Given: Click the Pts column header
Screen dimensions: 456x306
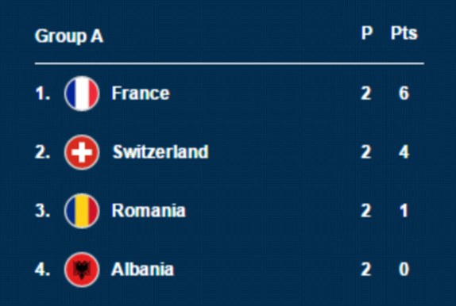Looking at the screenshot, I should (404, 33).
